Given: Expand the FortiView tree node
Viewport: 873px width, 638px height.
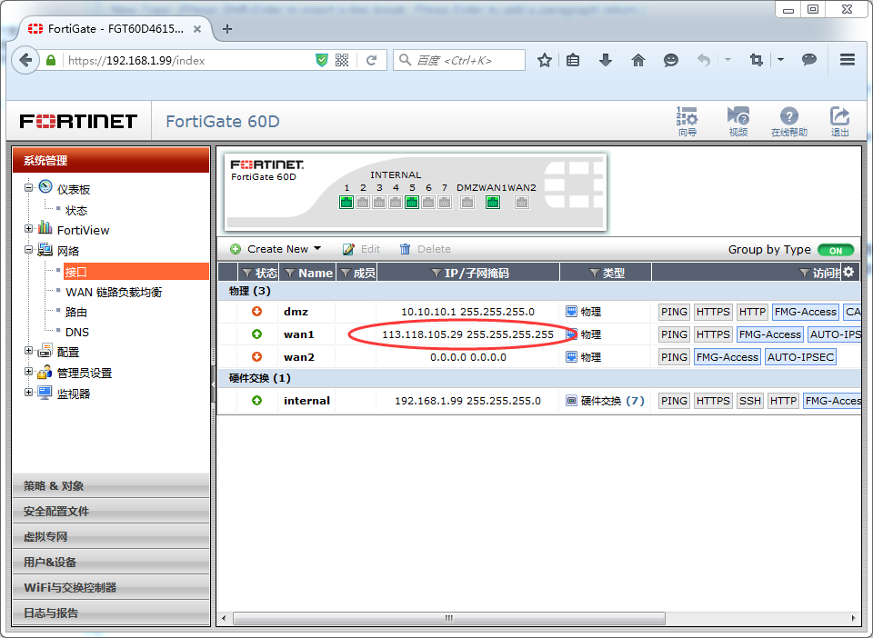Looking at the screenshot, I should [28, 229].
